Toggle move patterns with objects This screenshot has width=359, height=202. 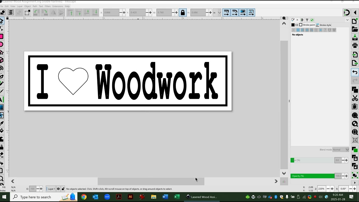click(x=251, y=12)
